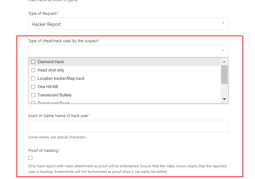The width and height of the screenshot is (255, 179).
Task: Check the Head shot only checkbox
Action: [x=33, y=70]
